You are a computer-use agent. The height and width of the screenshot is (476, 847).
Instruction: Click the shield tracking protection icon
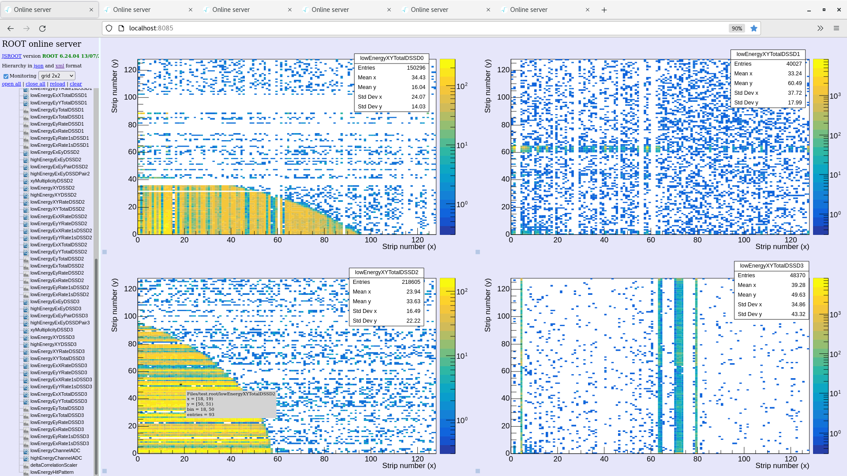109,28
